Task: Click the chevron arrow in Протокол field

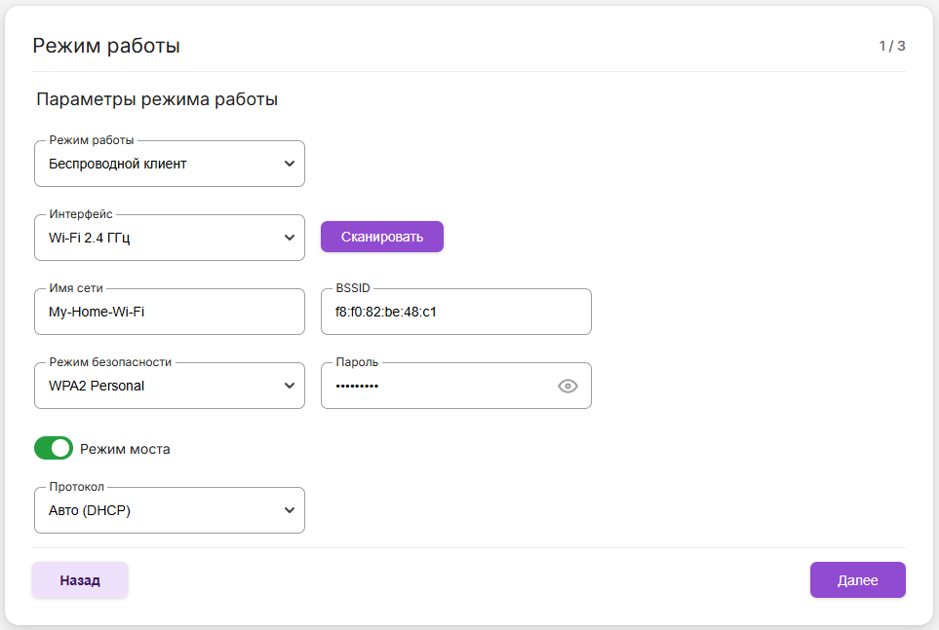Action: (289, 510)
